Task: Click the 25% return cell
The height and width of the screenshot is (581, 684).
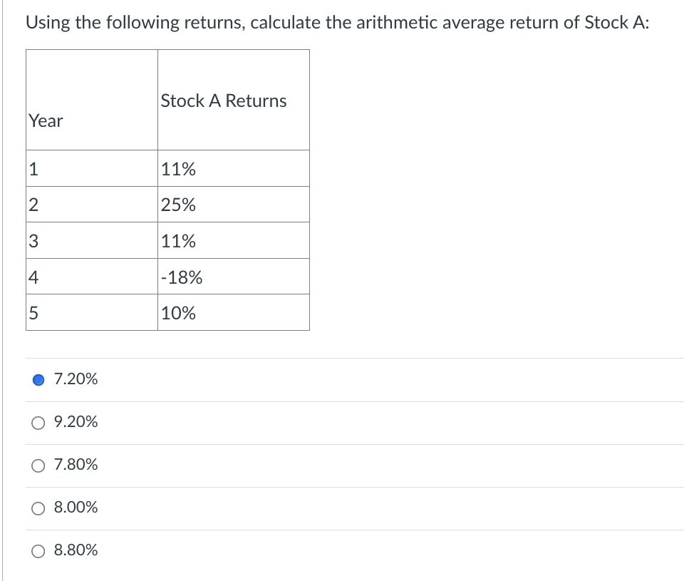Action: tap(234, 205)
